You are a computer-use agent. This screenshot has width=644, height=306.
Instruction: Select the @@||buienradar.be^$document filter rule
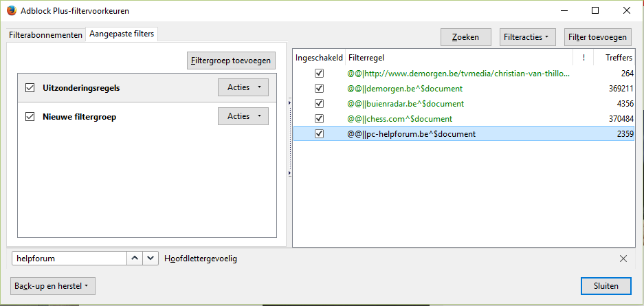tap(406, 104)
